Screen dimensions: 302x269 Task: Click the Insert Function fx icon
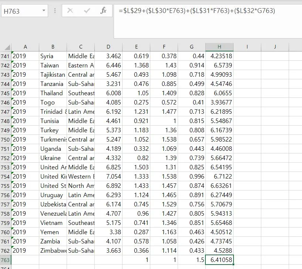(x=103, y=11)
